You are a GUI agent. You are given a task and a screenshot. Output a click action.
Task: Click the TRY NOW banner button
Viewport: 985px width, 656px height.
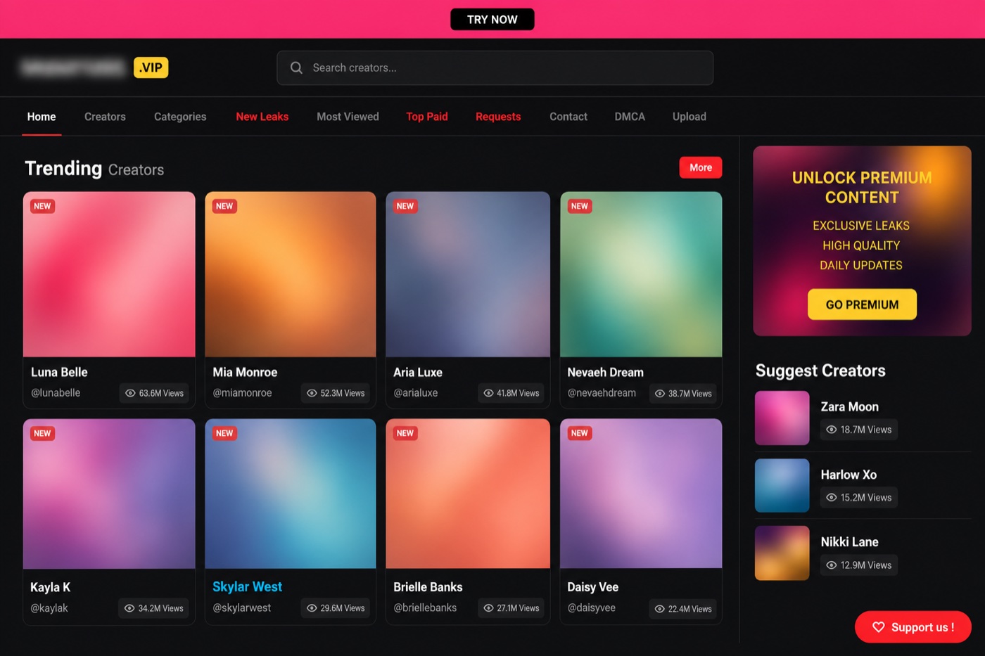[x=493, y=20]
